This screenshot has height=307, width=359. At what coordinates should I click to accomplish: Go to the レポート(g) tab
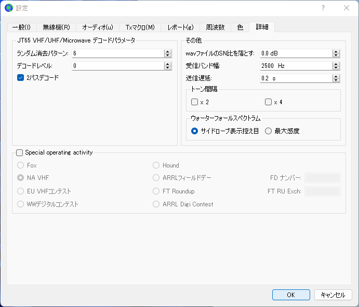(x=180, y=27)
